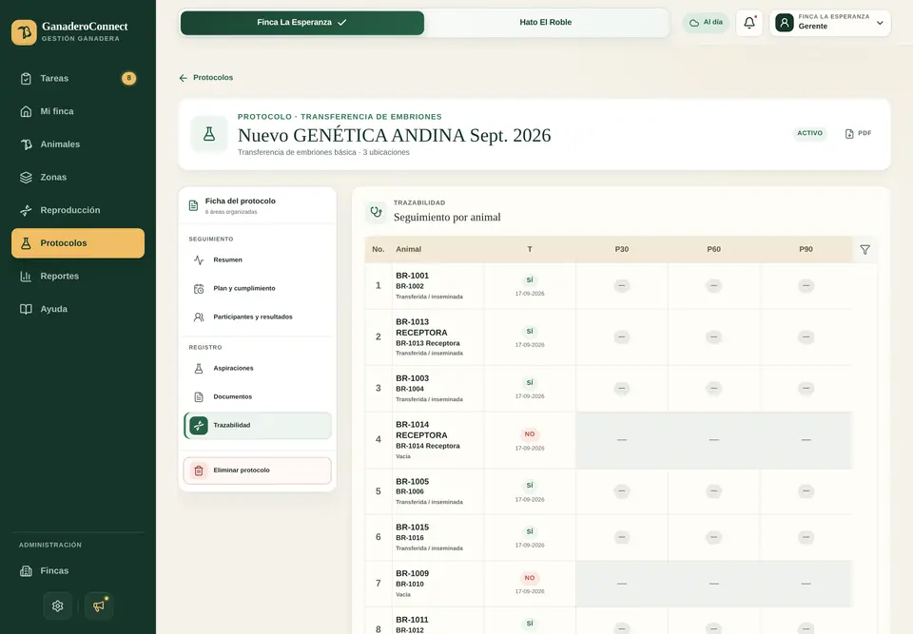The image size is (913, 634).
Task: Click the megaphone announcements icon
Action: coord(99,606)
